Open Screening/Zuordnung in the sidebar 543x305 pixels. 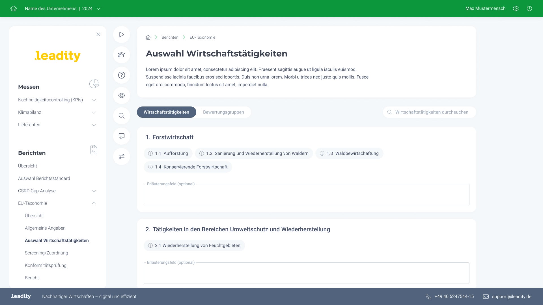pos(46,253)
